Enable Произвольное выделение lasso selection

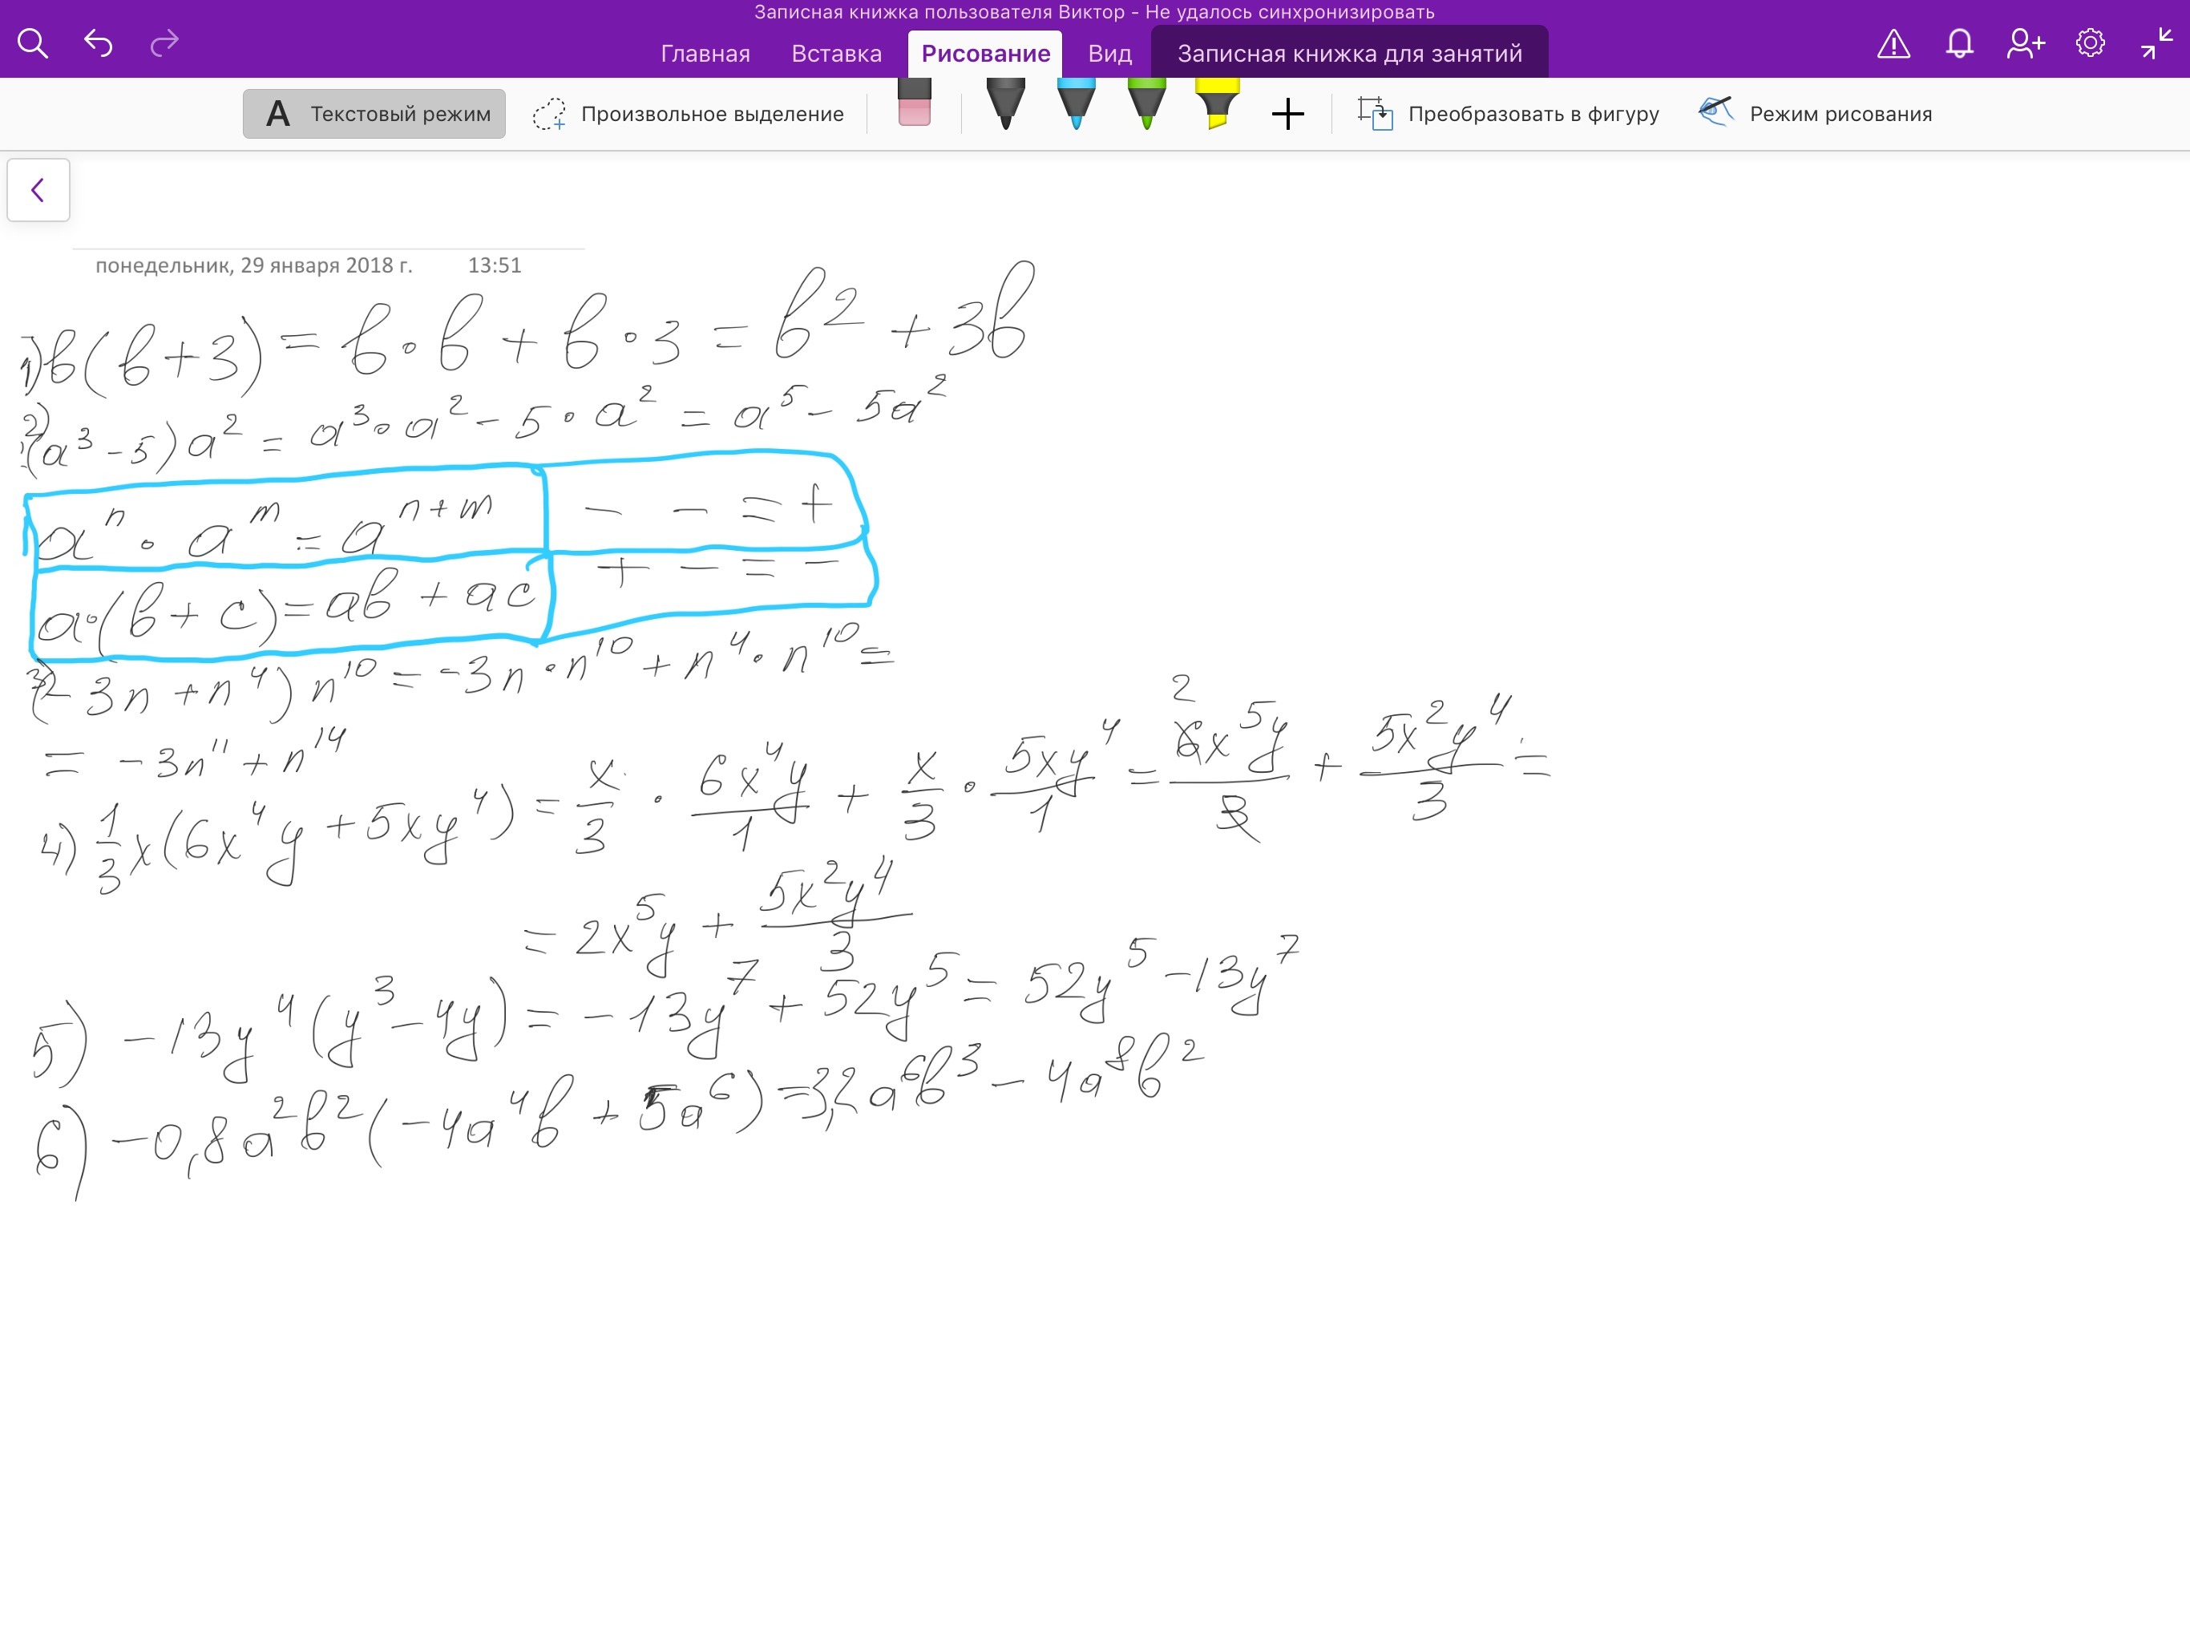[x=688, y=114]
